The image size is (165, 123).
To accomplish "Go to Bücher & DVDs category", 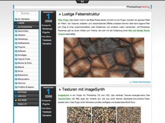I will point(25,63).
